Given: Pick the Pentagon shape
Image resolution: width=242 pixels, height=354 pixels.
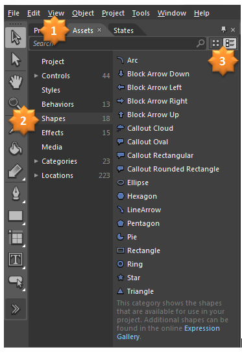Looking at the screenshot, I should point(138,223).
